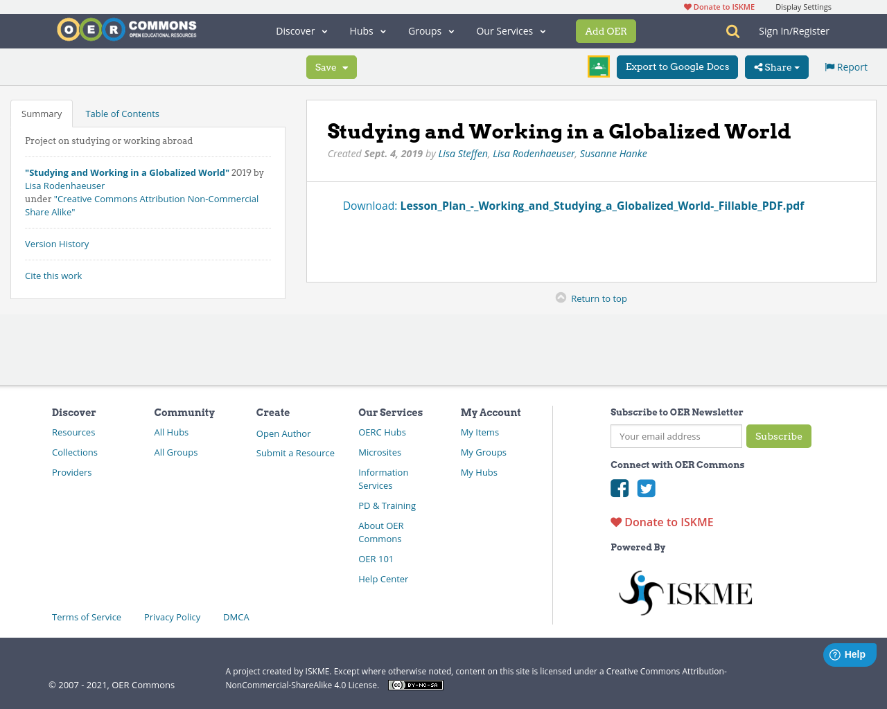Click the Creative Commons license badge
Image resolution: width=887 pixels, height=709 pixels.
click(415, 684)
